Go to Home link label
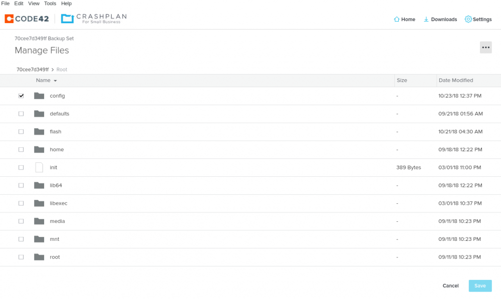This screenshot has width=501, height=299. 408,20
